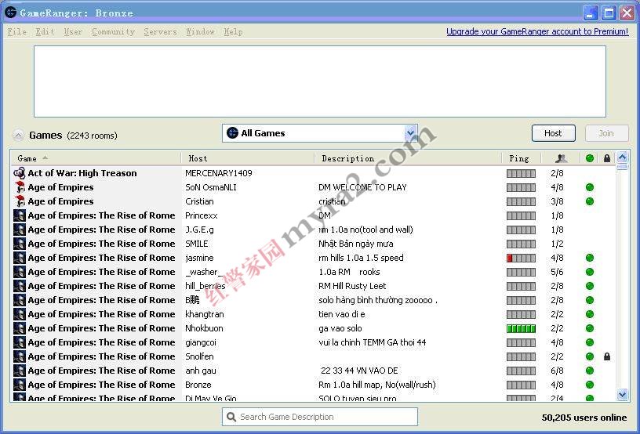Open the Window menu
Screen dimensions: 640x434
pos(200,31)
